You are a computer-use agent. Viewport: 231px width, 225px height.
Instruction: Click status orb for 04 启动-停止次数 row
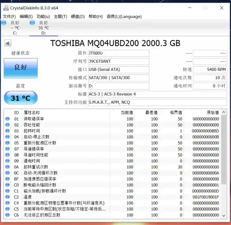pyautogui.click(x=7, y=137)
